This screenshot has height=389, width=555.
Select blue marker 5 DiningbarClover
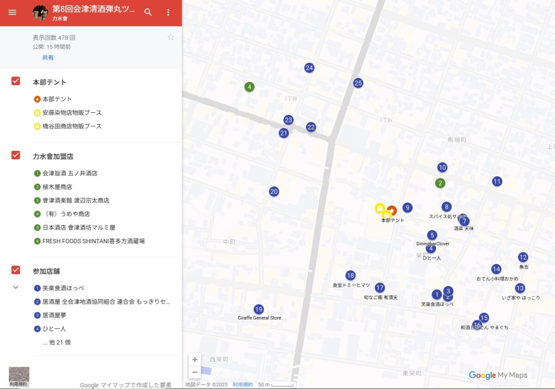pyautogui.click(x=432, y=235)
